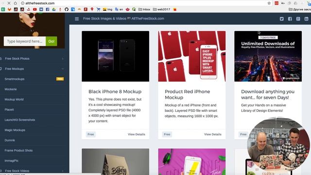Open the Google Plus icon in site header
This screenshot has height=175, width=311.
298,19
